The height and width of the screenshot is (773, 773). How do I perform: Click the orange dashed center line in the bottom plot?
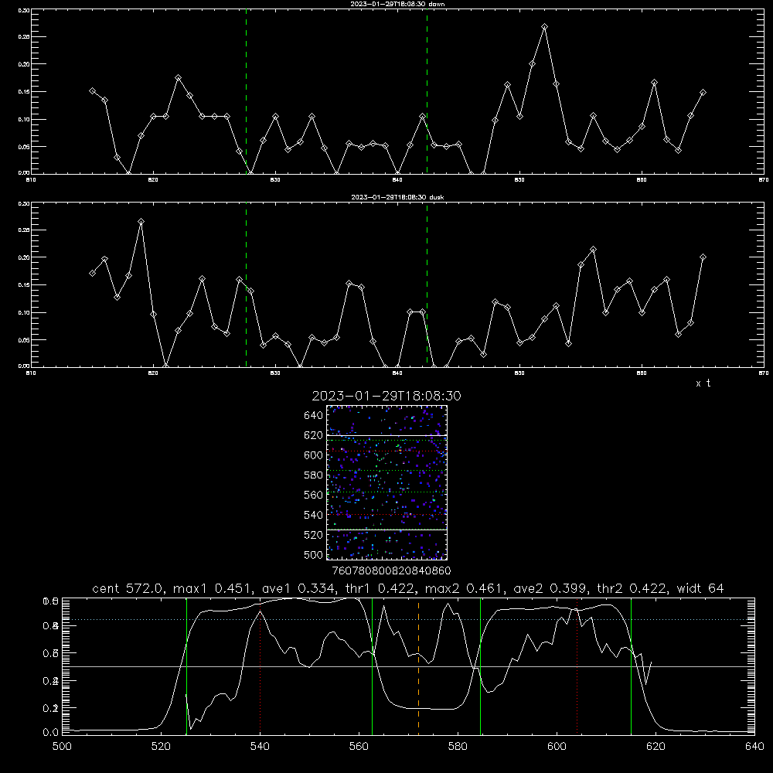coord(418,666)
